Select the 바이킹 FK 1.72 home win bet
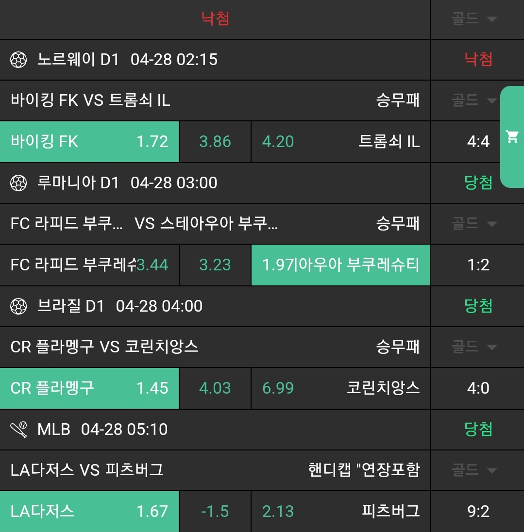Screen dimensions: 524x532 [x=89, y=142]
